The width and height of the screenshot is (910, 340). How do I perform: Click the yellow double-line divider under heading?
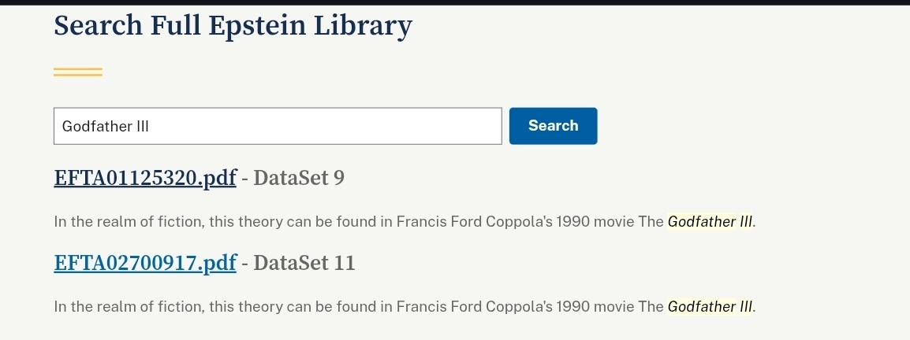pyautogui.click(x=78, y=72)
